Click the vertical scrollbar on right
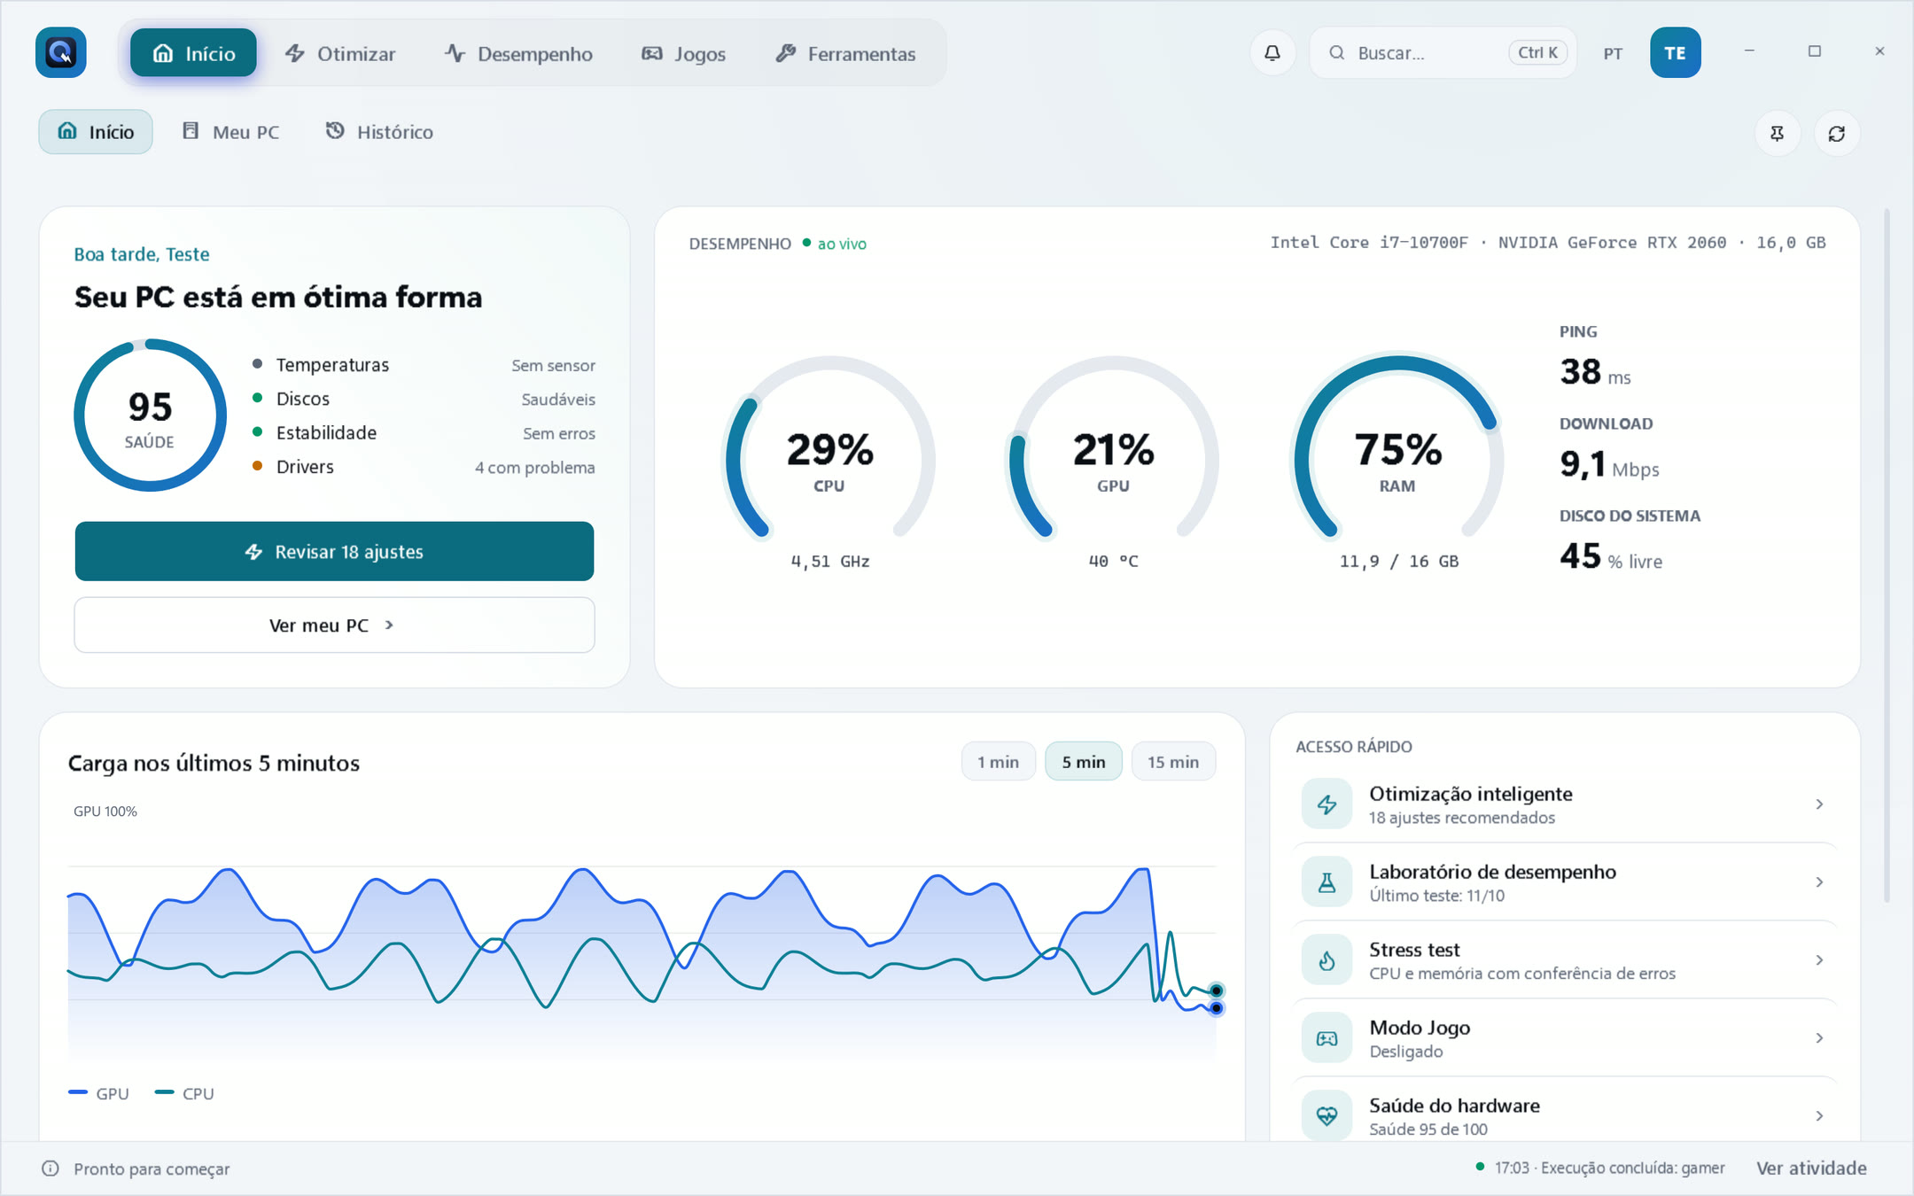 [x=1887, y=556]
